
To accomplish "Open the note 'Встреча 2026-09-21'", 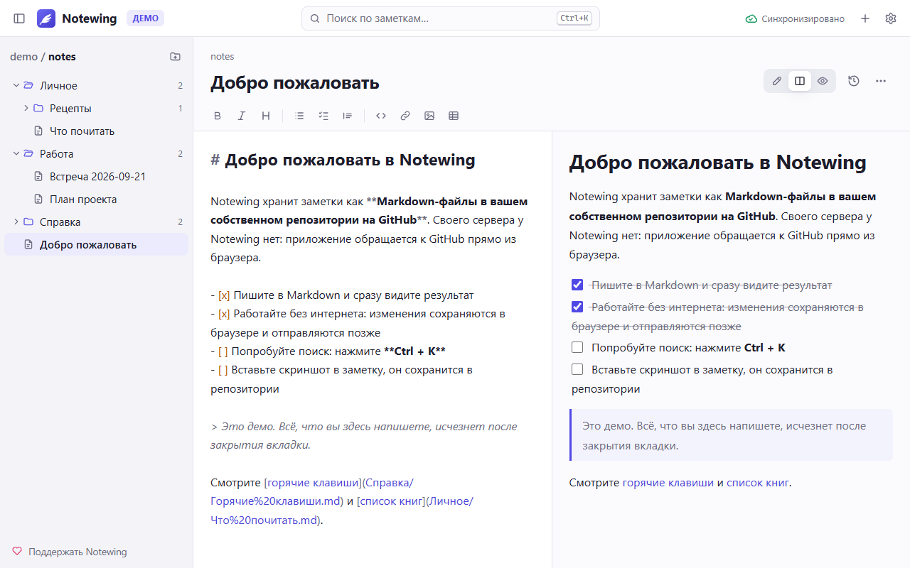I will click(96, 177).
